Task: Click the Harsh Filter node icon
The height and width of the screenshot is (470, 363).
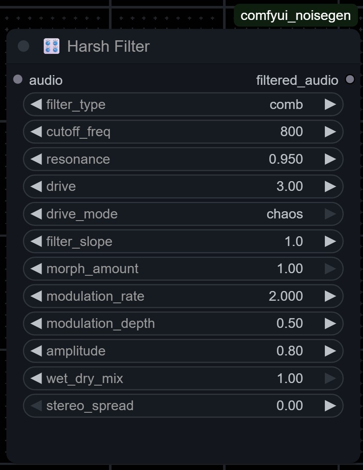Action: pyautogui.click(x=52, y=46)
